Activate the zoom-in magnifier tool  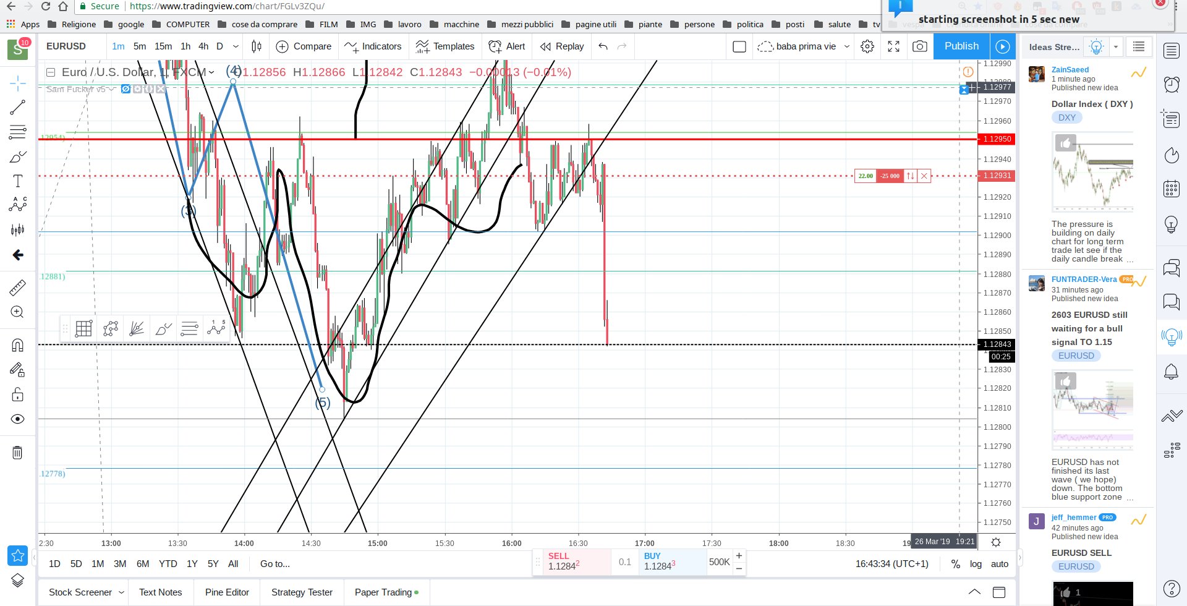click(x=18, y=312)
